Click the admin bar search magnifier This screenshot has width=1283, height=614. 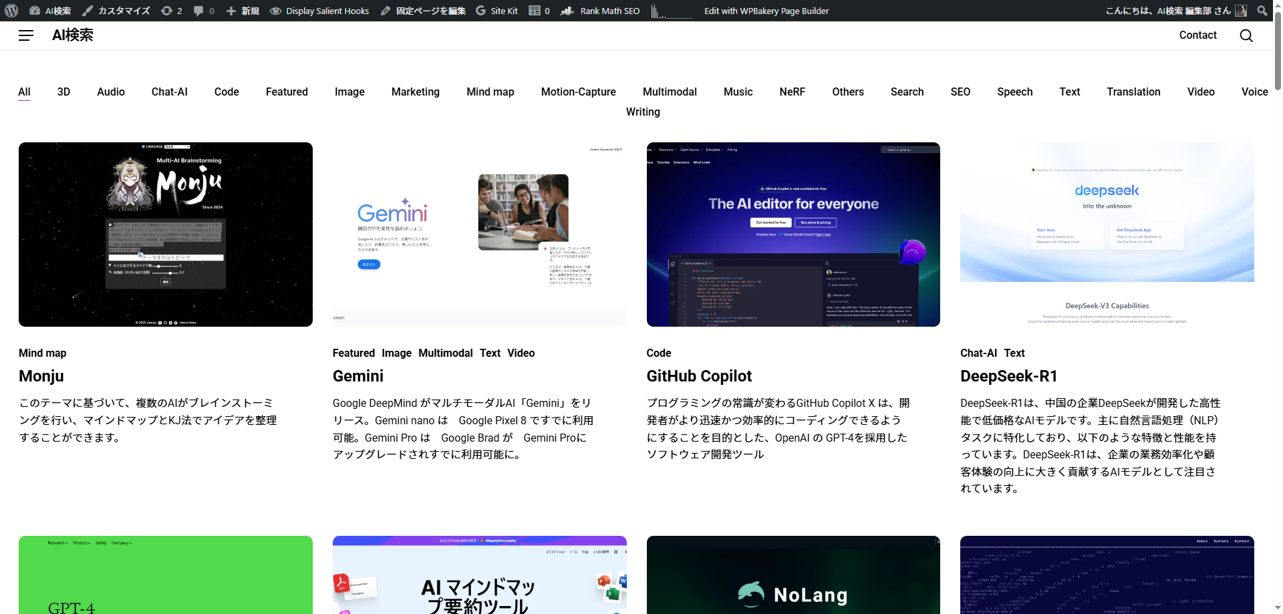tap(1262, 11)
